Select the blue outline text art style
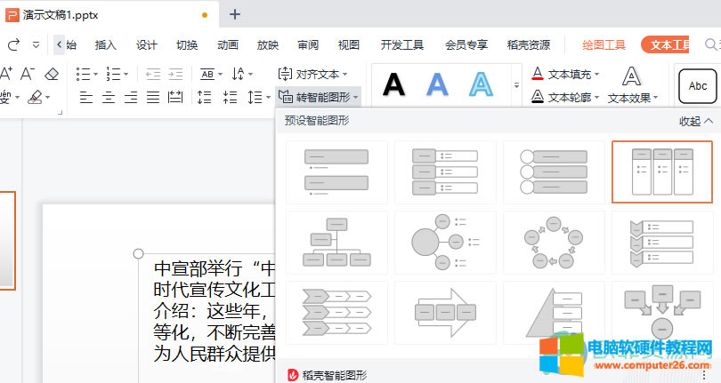This screenshot has height=383, width=721. [481, 84]
